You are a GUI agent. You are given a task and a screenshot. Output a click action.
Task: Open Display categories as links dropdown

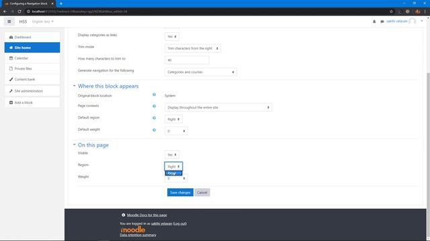172,36
